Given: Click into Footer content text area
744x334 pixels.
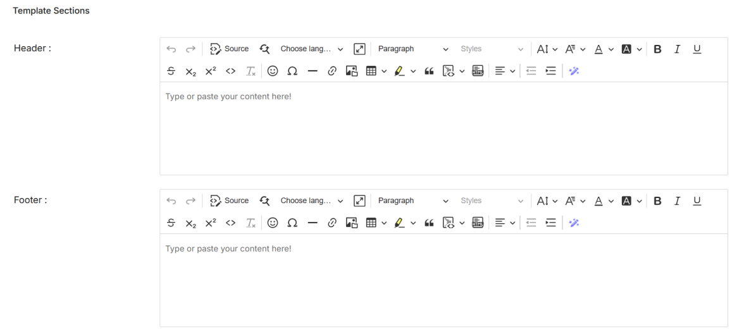Looking at the screenshot, I should (x=443, y=280).
